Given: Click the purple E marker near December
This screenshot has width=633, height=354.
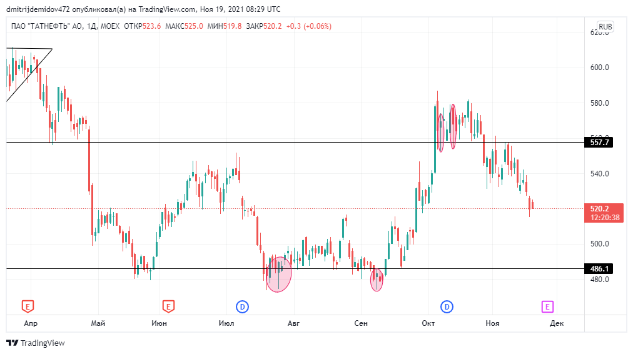Looking at the screenshot, I should pos(547,306).
